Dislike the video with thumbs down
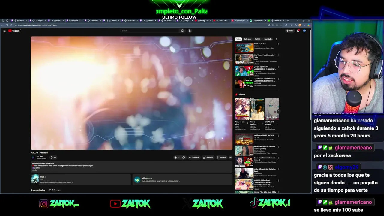384x216 pixels. pyautogui.click(x=184, y=157)
